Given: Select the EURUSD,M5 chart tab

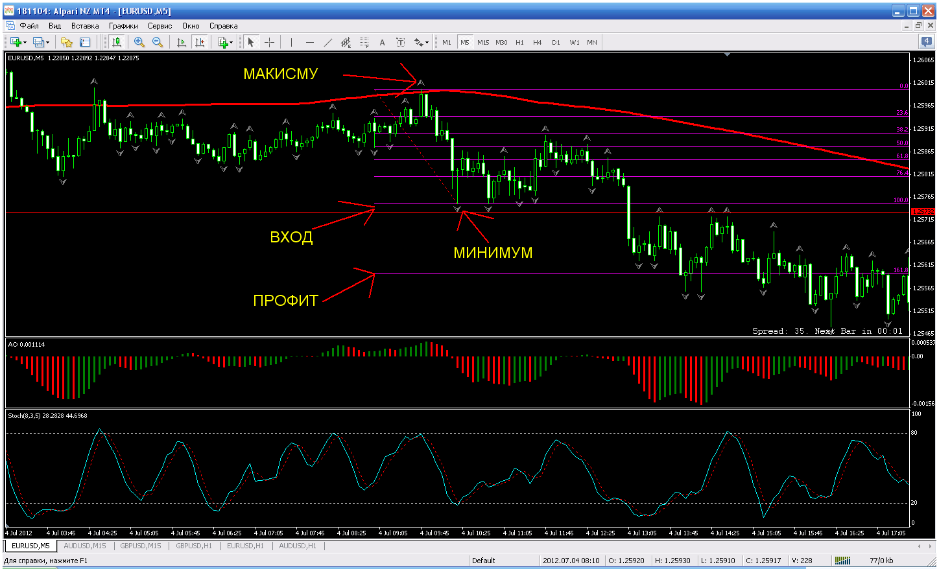Looking at the screenshot, I should pos(30,546).
